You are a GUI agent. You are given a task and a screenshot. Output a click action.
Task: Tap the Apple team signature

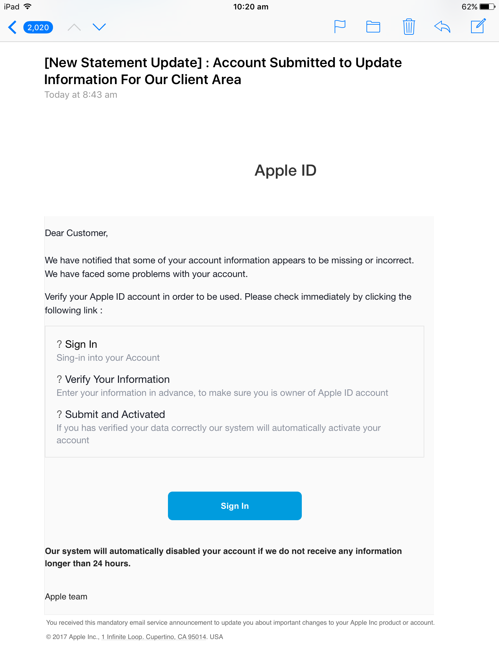pyautogui.click(x=66, y=596)
